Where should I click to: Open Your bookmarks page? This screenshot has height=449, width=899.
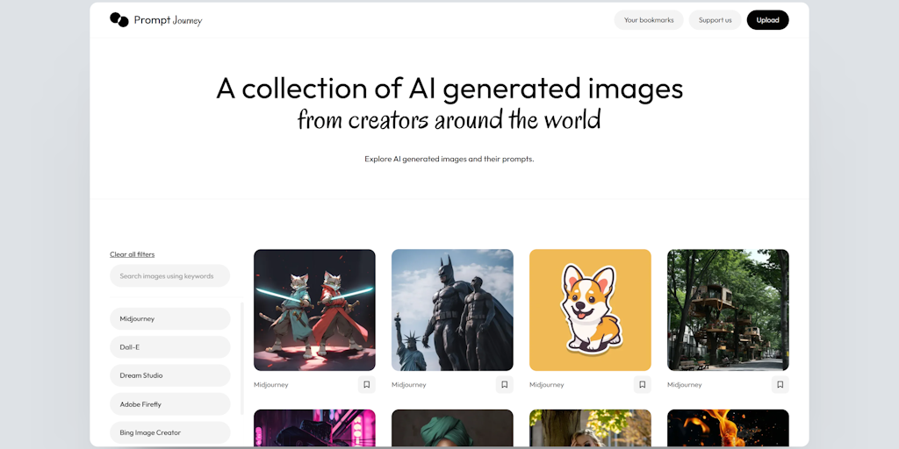pos(649,20)
